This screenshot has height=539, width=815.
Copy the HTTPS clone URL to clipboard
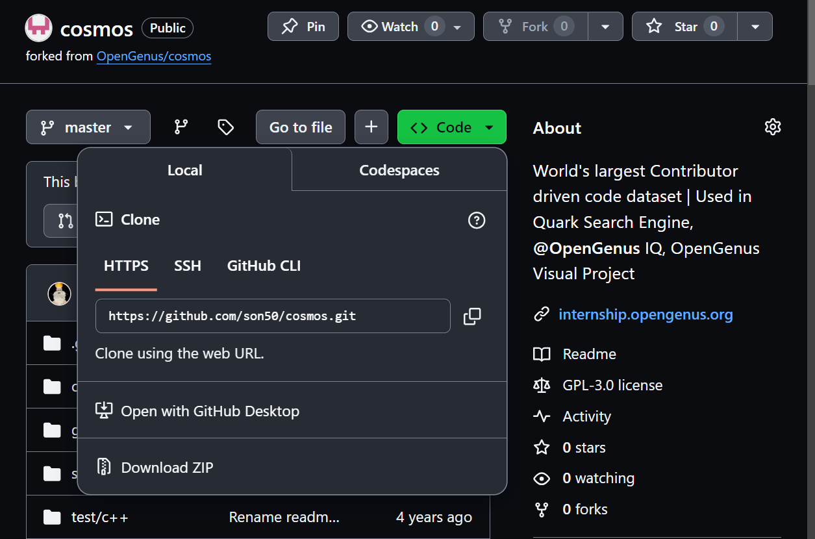pyautogui.click(x=472, y=316)
